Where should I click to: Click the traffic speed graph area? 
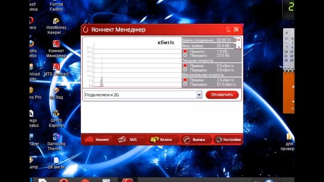(132, 62)
